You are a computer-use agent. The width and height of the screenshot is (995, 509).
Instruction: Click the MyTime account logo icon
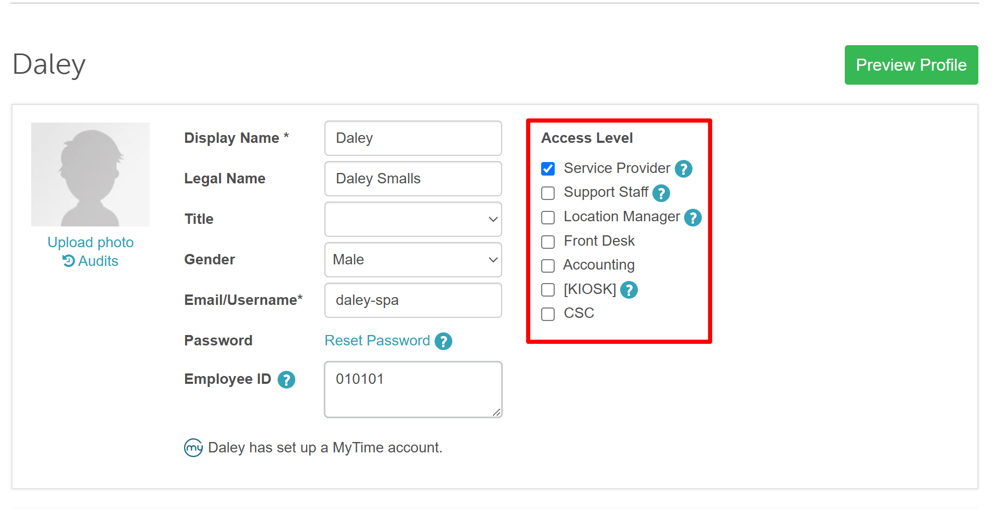click(x=193, y=448)
